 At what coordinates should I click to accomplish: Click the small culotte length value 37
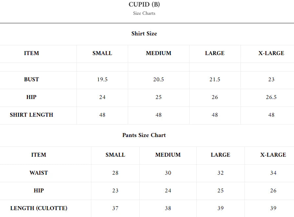(x=115, y=208)
